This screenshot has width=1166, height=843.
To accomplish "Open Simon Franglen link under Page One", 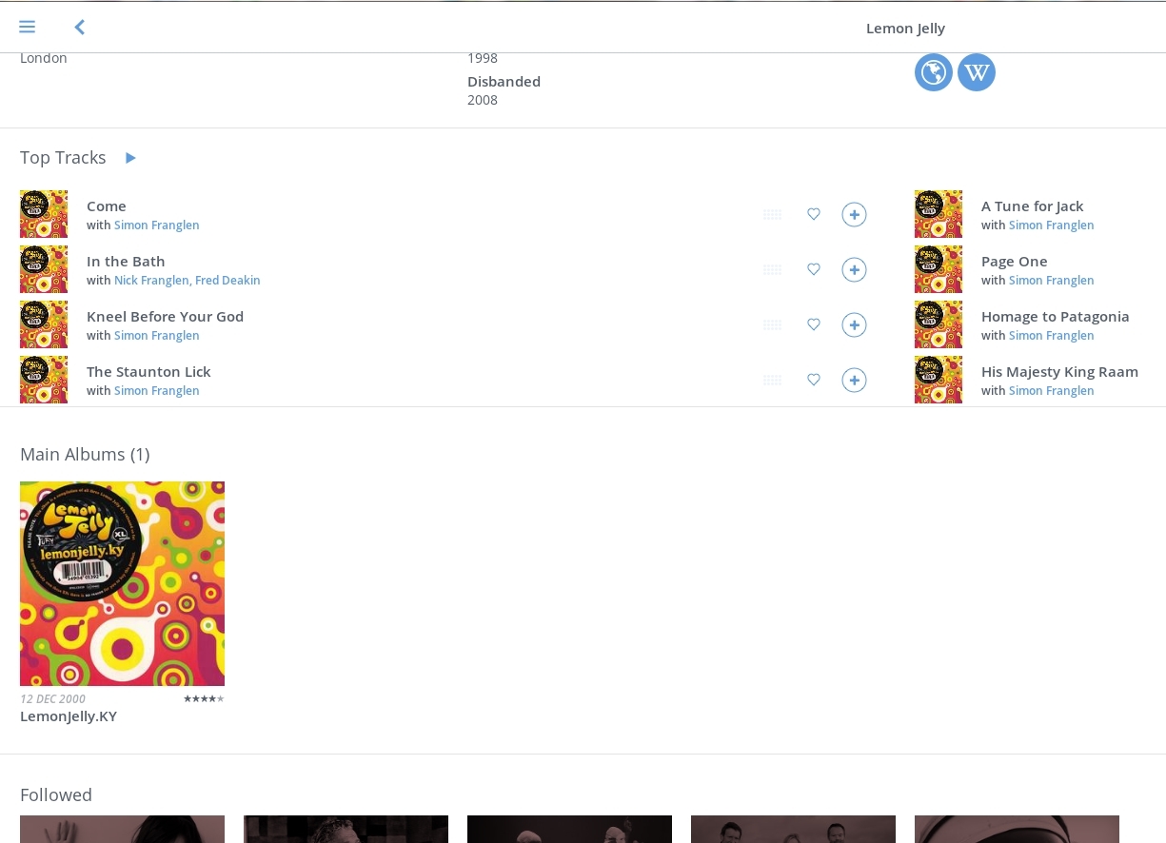I will coord(1052,281).
